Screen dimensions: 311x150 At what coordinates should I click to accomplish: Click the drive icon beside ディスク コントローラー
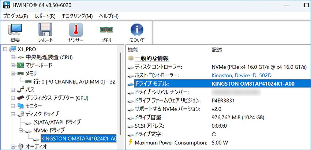pos(131,67)
